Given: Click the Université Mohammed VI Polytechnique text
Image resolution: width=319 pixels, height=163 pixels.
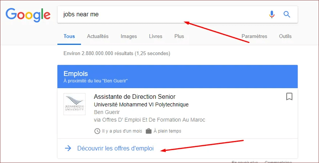Looking at the screenshot, I should pyautogui.click(x=141, y=104).
